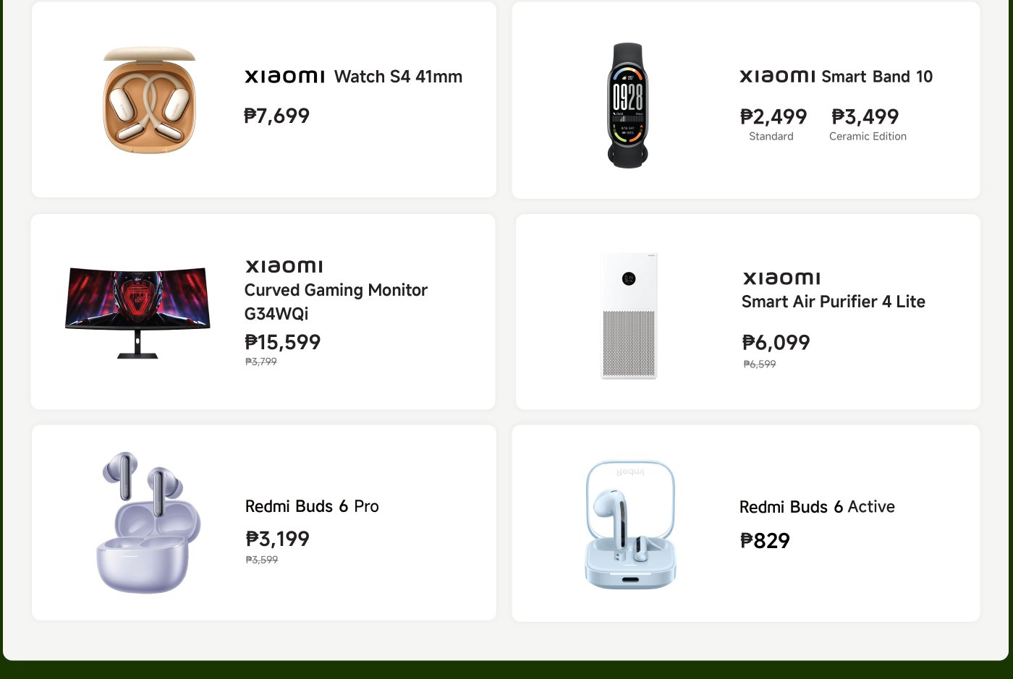Click the Xiaomi logo on the Watch S4 card

284,76
